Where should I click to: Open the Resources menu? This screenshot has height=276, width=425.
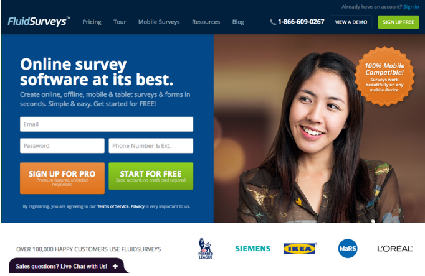click(x=206, y=22)
